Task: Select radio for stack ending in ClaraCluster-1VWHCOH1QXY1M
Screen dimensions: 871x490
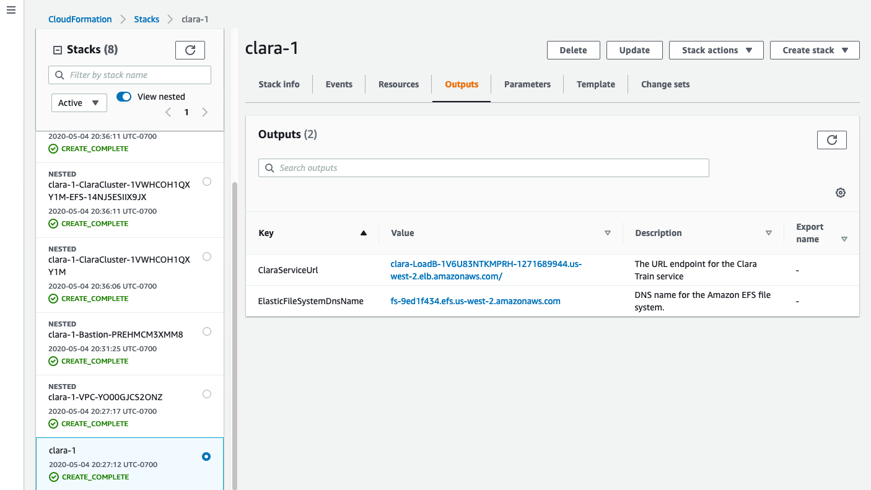Action: [x=207, y=256]
